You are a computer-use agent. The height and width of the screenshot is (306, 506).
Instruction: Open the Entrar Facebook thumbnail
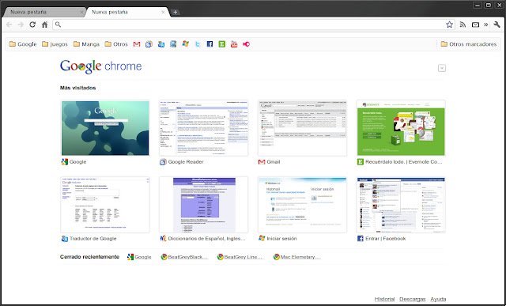[401, 205]
